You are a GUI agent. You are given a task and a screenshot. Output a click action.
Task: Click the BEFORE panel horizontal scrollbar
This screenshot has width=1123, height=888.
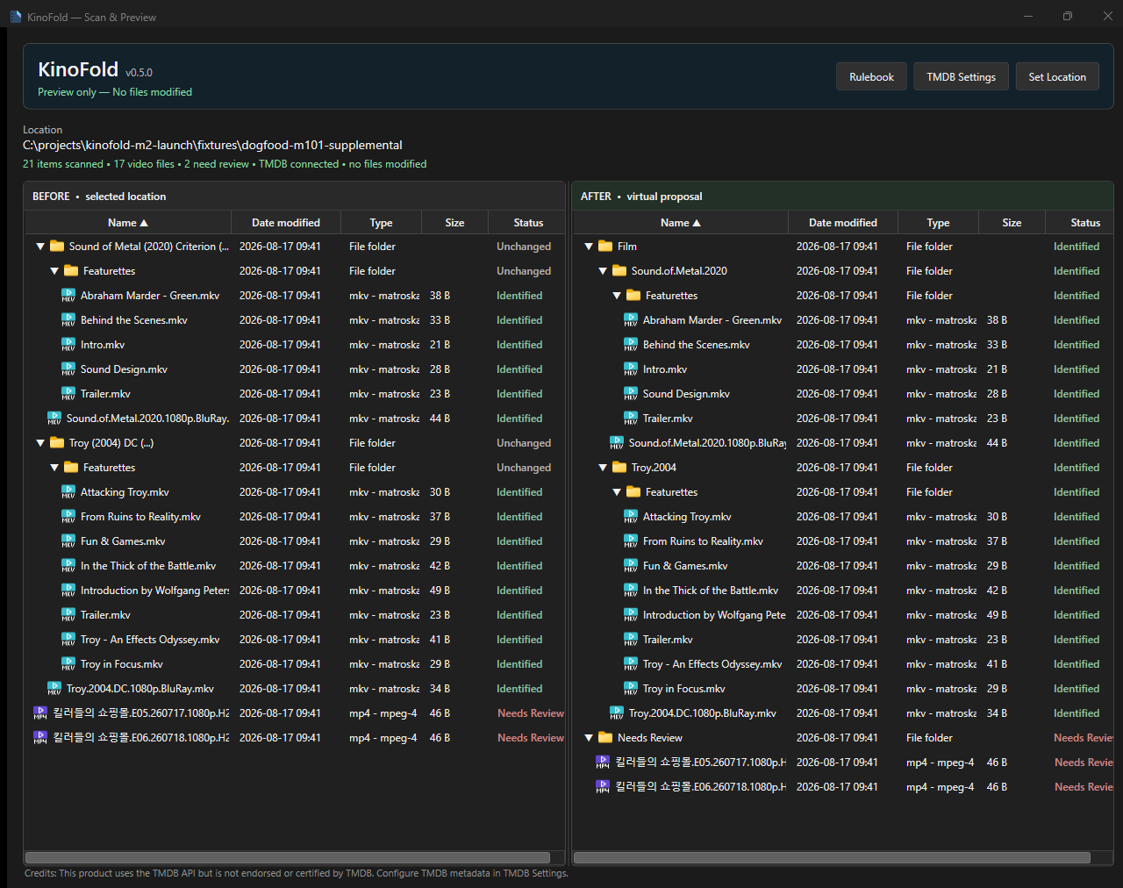tap(288, 857)
